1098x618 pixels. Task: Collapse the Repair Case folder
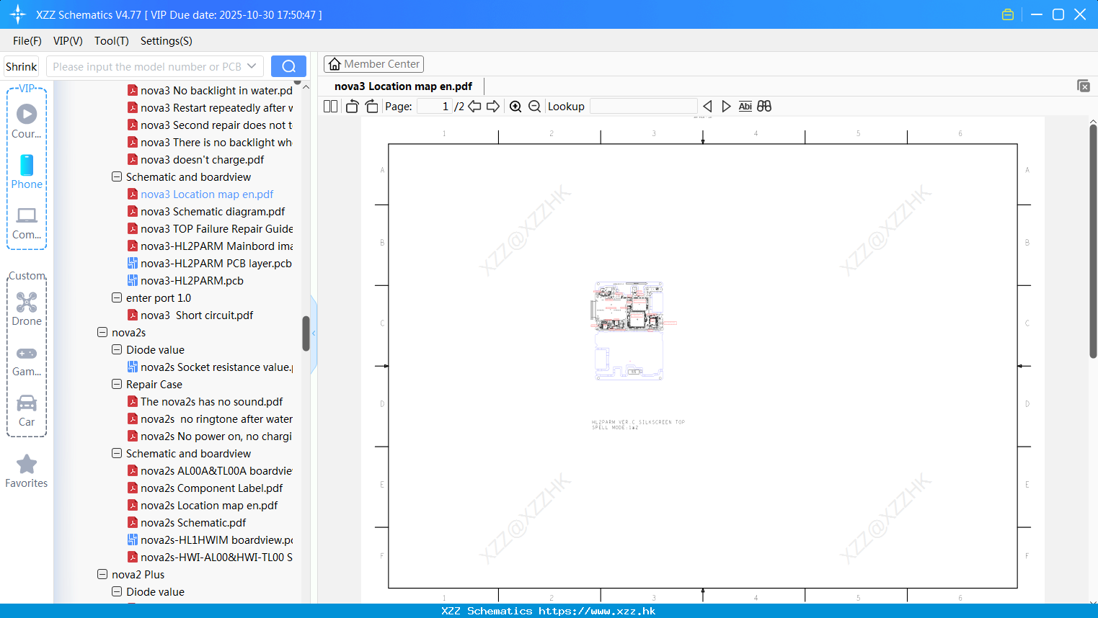(117, 384)
